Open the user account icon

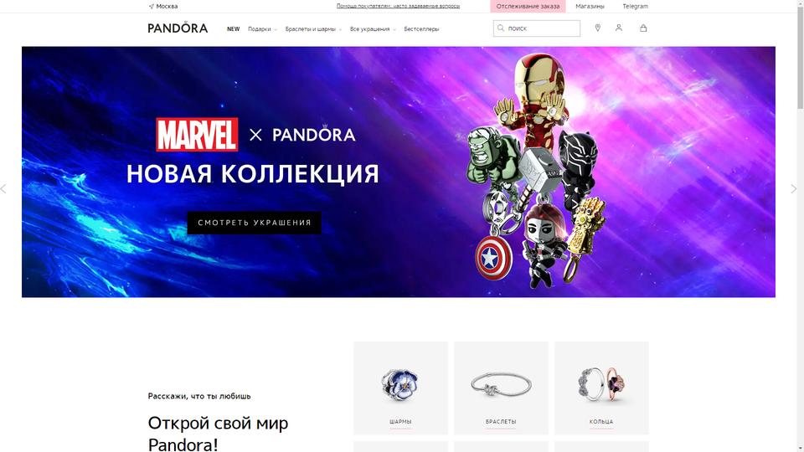[619, 28]
